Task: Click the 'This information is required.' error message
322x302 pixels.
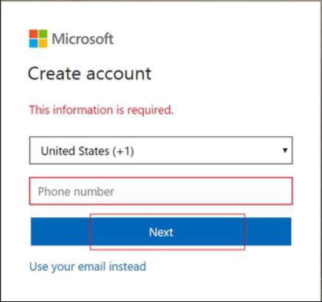Action: coord(101,110)
